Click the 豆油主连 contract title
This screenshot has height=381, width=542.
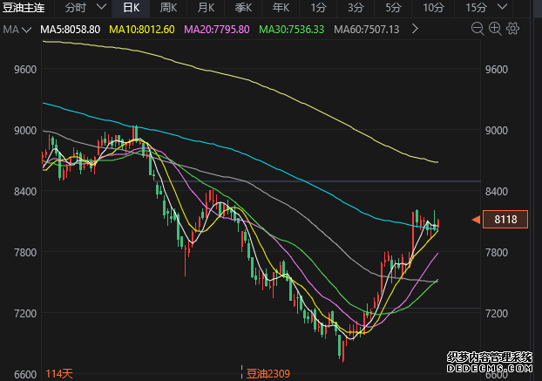[x=24, y=7]
